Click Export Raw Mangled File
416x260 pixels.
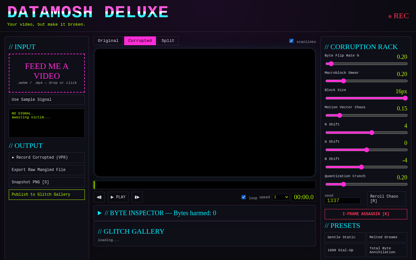(x=47, y=170)
